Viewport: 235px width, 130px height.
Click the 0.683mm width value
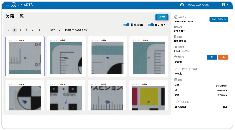point(222,90)
